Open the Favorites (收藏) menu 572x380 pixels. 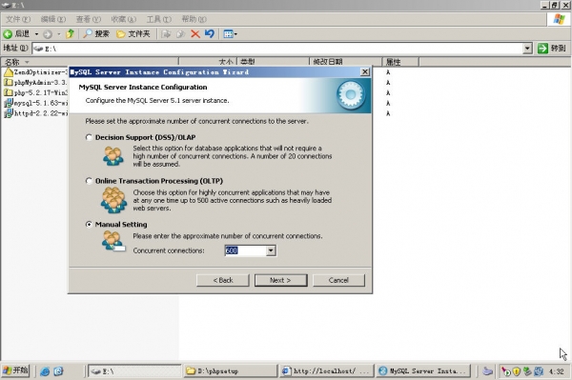click(123, 19)
